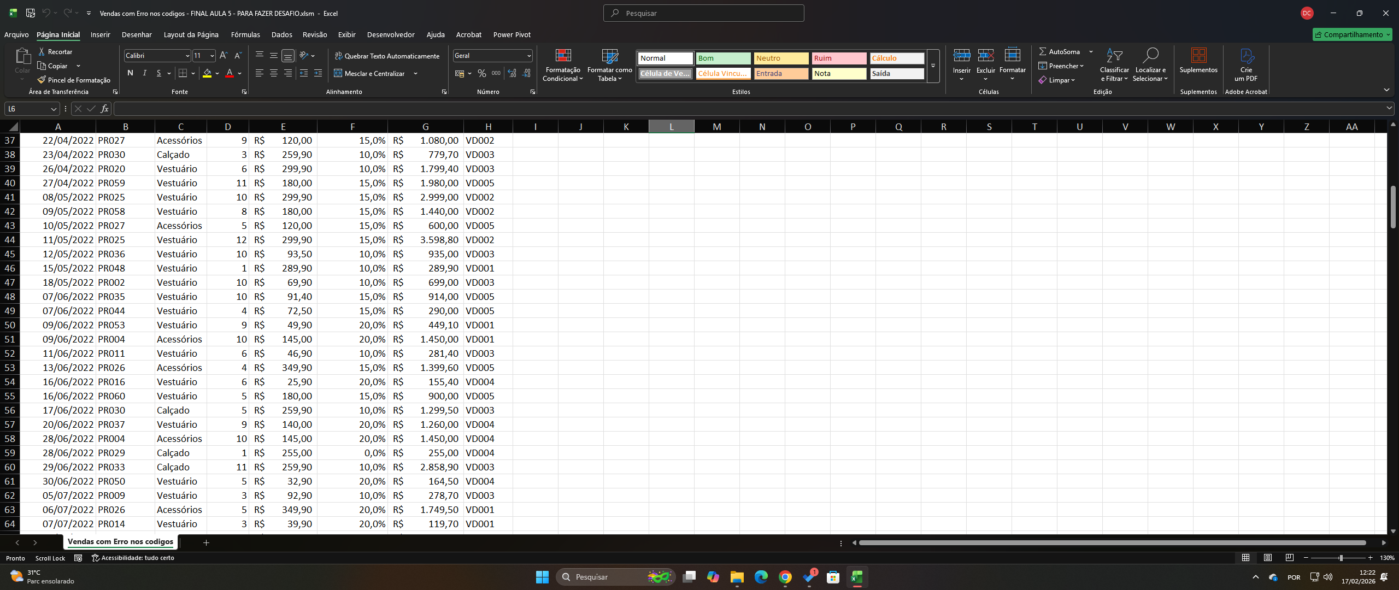
Task: Click the Compartilhamento share button
Action: pos(1352,34)
